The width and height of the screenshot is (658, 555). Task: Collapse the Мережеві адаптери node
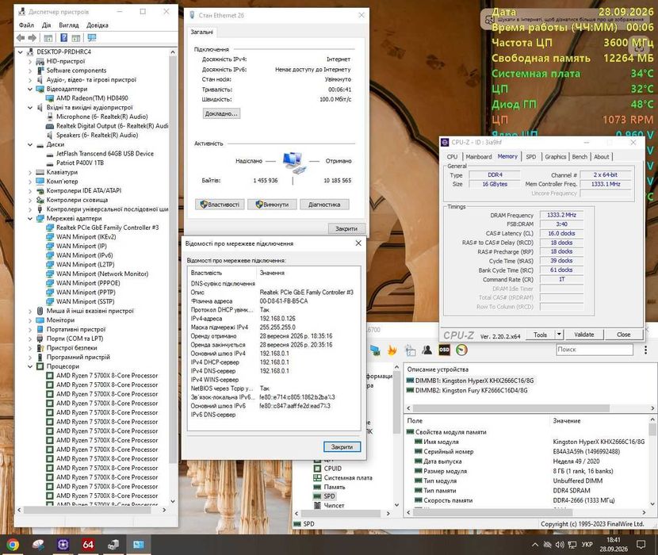(30, 218)
